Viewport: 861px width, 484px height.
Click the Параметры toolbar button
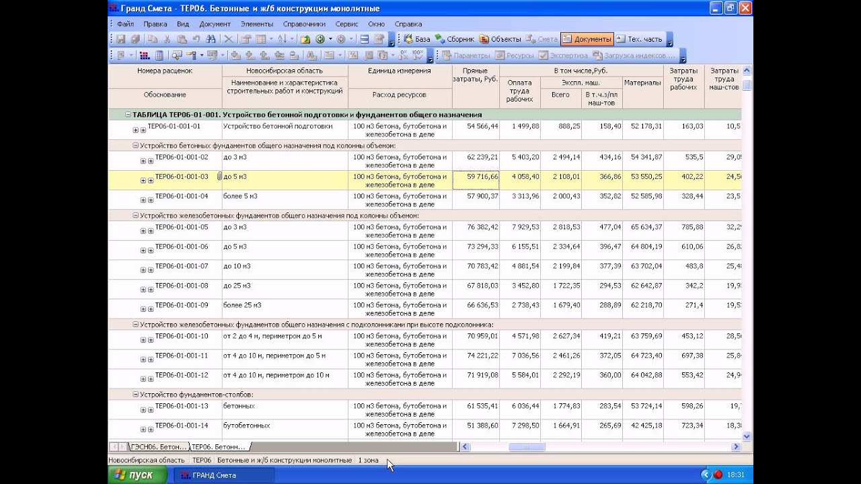pos(467,55)
